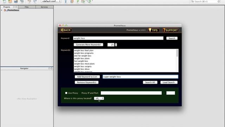225x127 pixels.
Task: Enable the Use Proxy checkbox
Action: 66,93
